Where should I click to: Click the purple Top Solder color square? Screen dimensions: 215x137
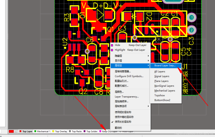pos(84,131)
